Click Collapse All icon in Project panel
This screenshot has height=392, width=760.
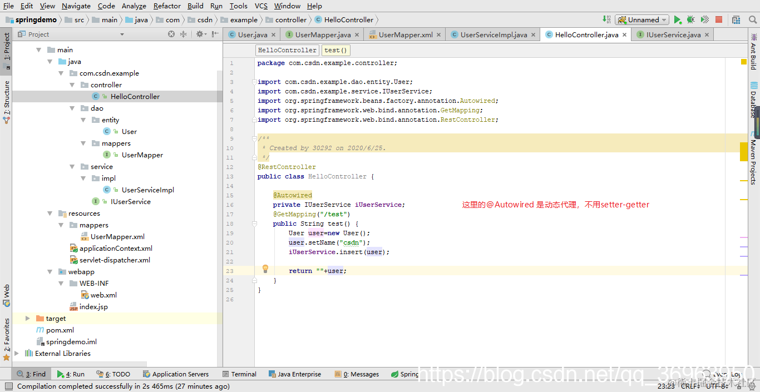(x=183, y=34)
